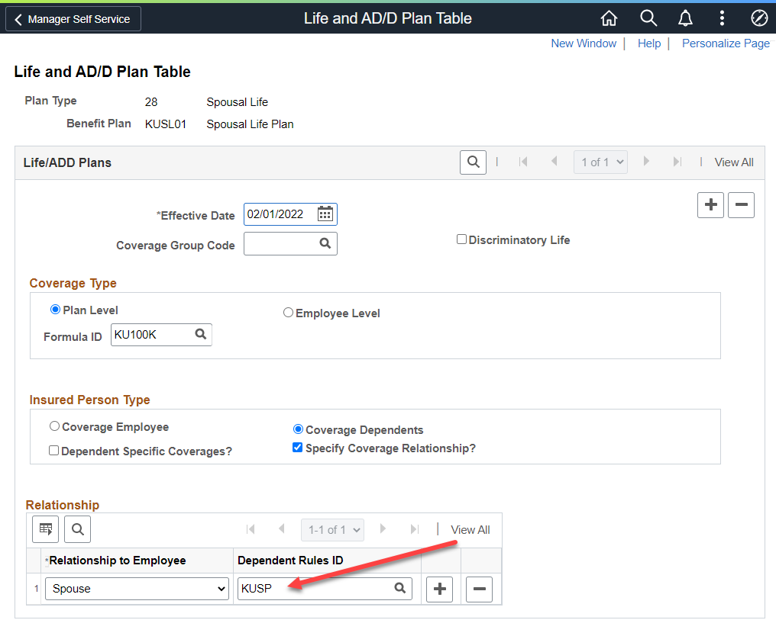Expand the 1 of 1 row selector
The image size is (776, 620).
[600, 162]
